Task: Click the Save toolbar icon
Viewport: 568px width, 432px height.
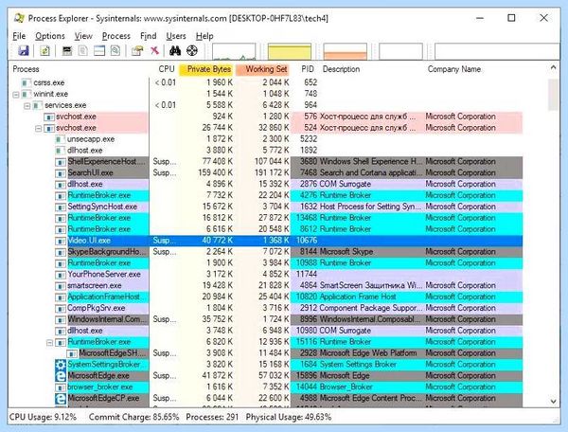Action: [24, 51]
